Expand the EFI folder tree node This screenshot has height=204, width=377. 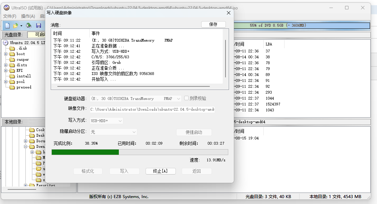coord(6,70)
